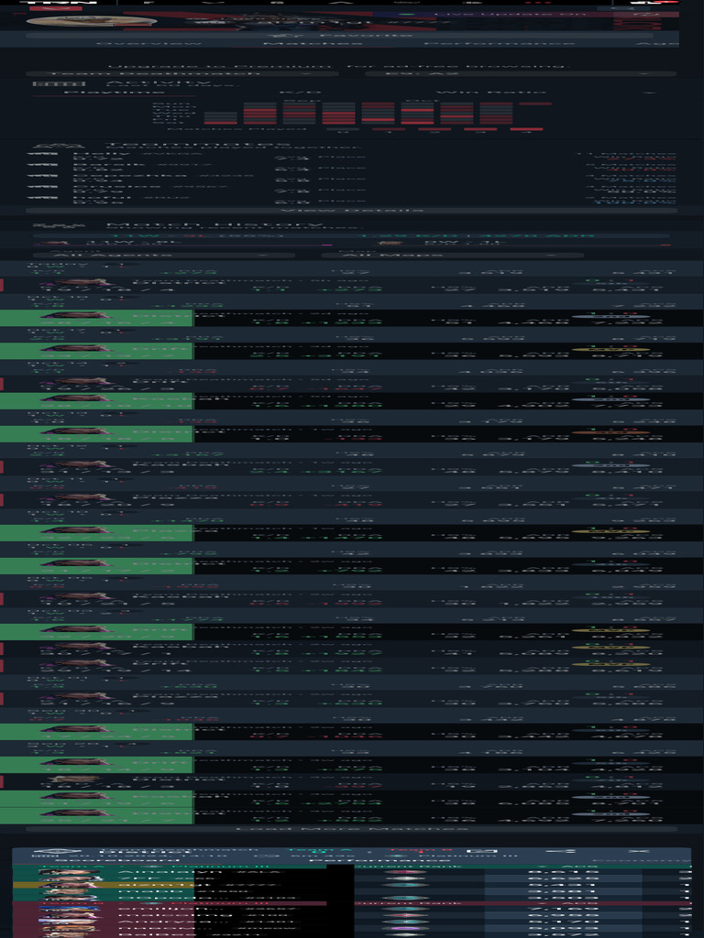
Task: Select the Playtime view in Activity
Action: click(x=114, y=93)
